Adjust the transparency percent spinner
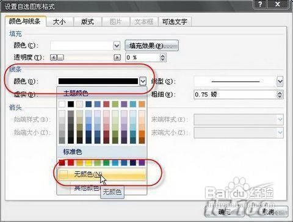 162,58
